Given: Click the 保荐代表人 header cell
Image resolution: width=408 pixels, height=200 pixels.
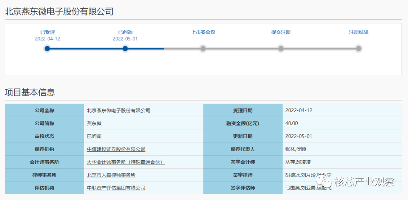Looking at the screenshot, I should click(x=243, y=149).
